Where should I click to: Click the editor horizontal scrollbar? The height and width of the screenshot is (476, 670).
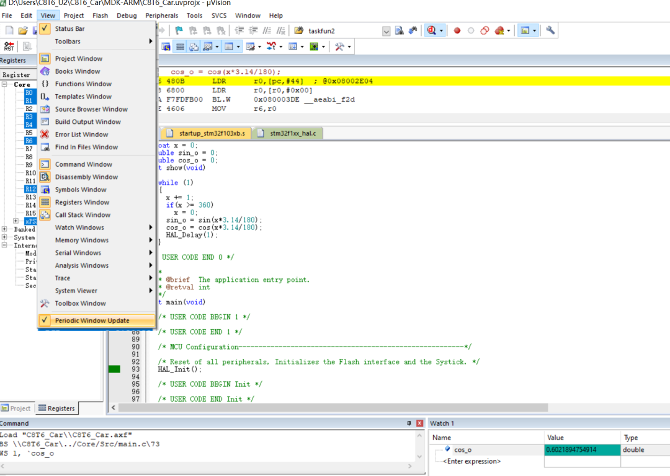tap(333, 408)
